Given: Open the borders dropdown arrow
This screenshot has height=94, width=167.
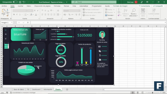Looking at the screenshot, I should pos(28,15).
